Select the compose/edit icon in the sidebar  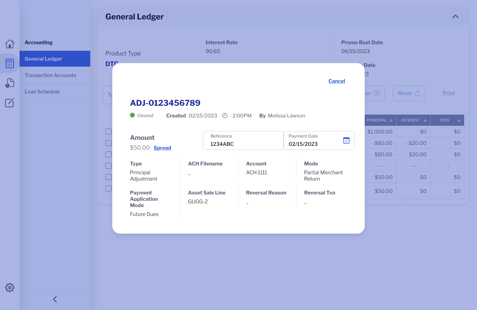pos(10,102)
